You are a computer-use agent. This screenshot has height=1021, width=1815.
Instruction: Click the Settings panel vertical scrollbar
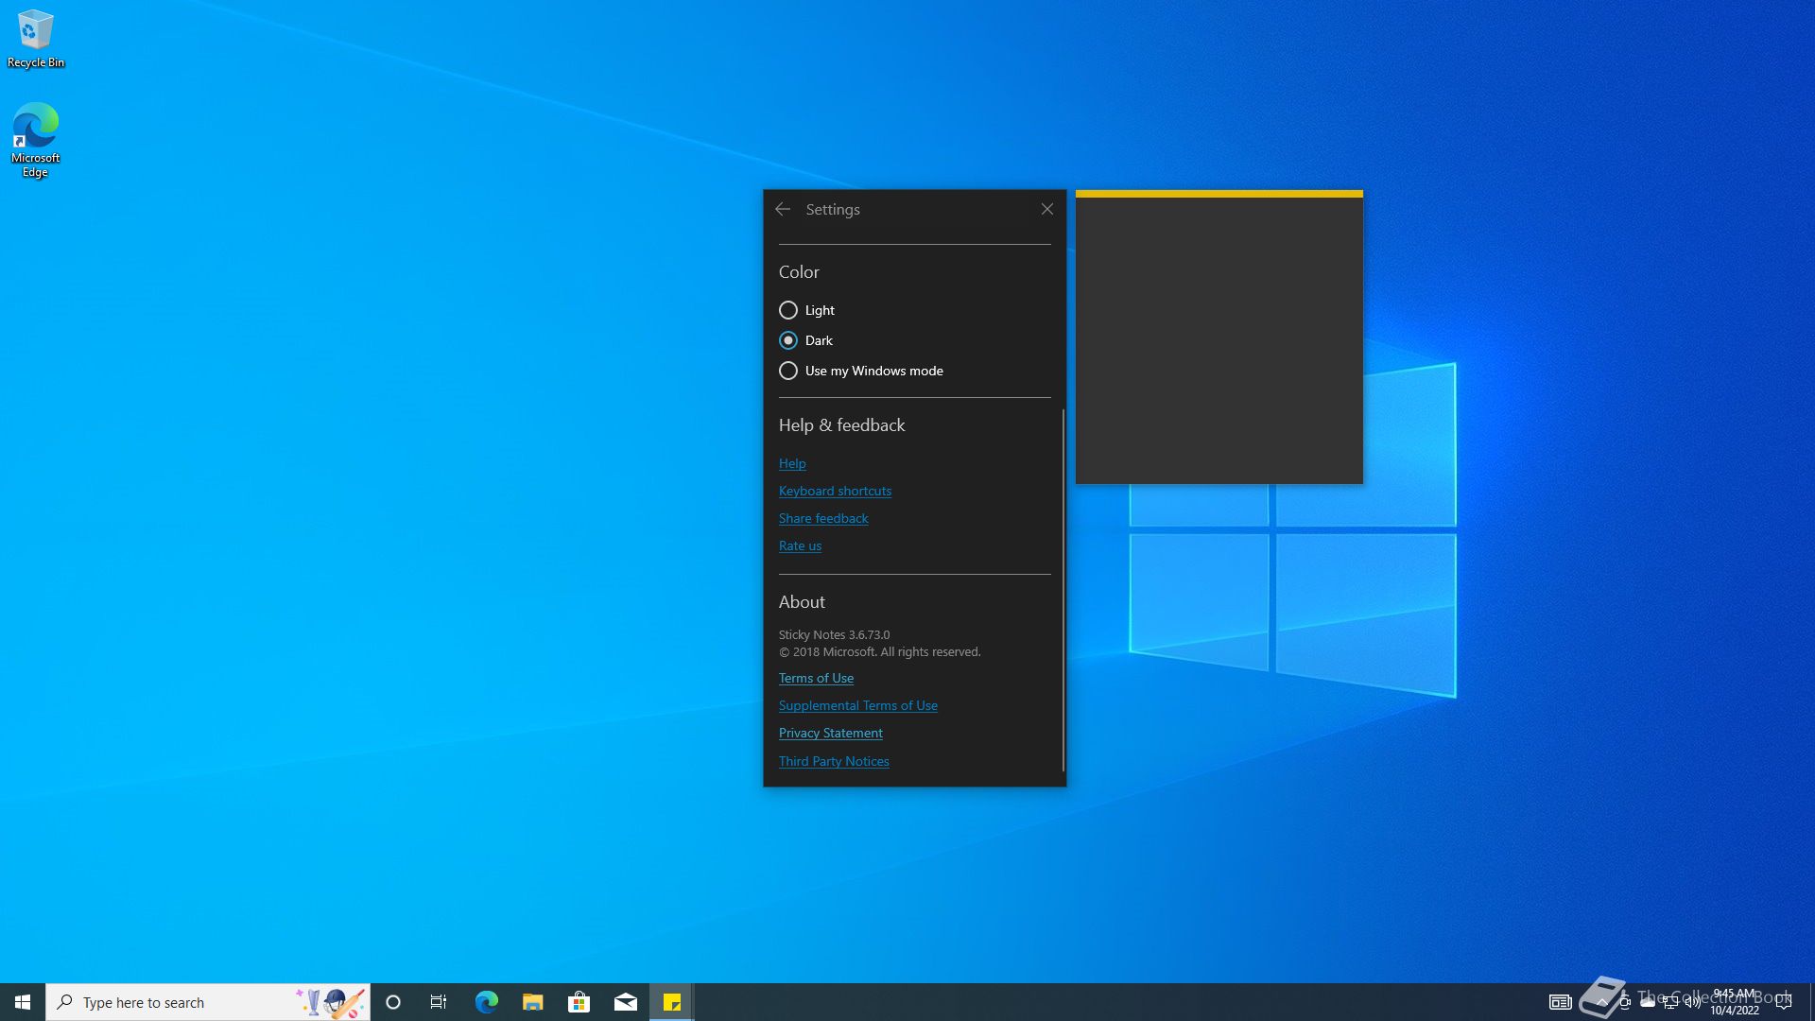click(1063, 590)
